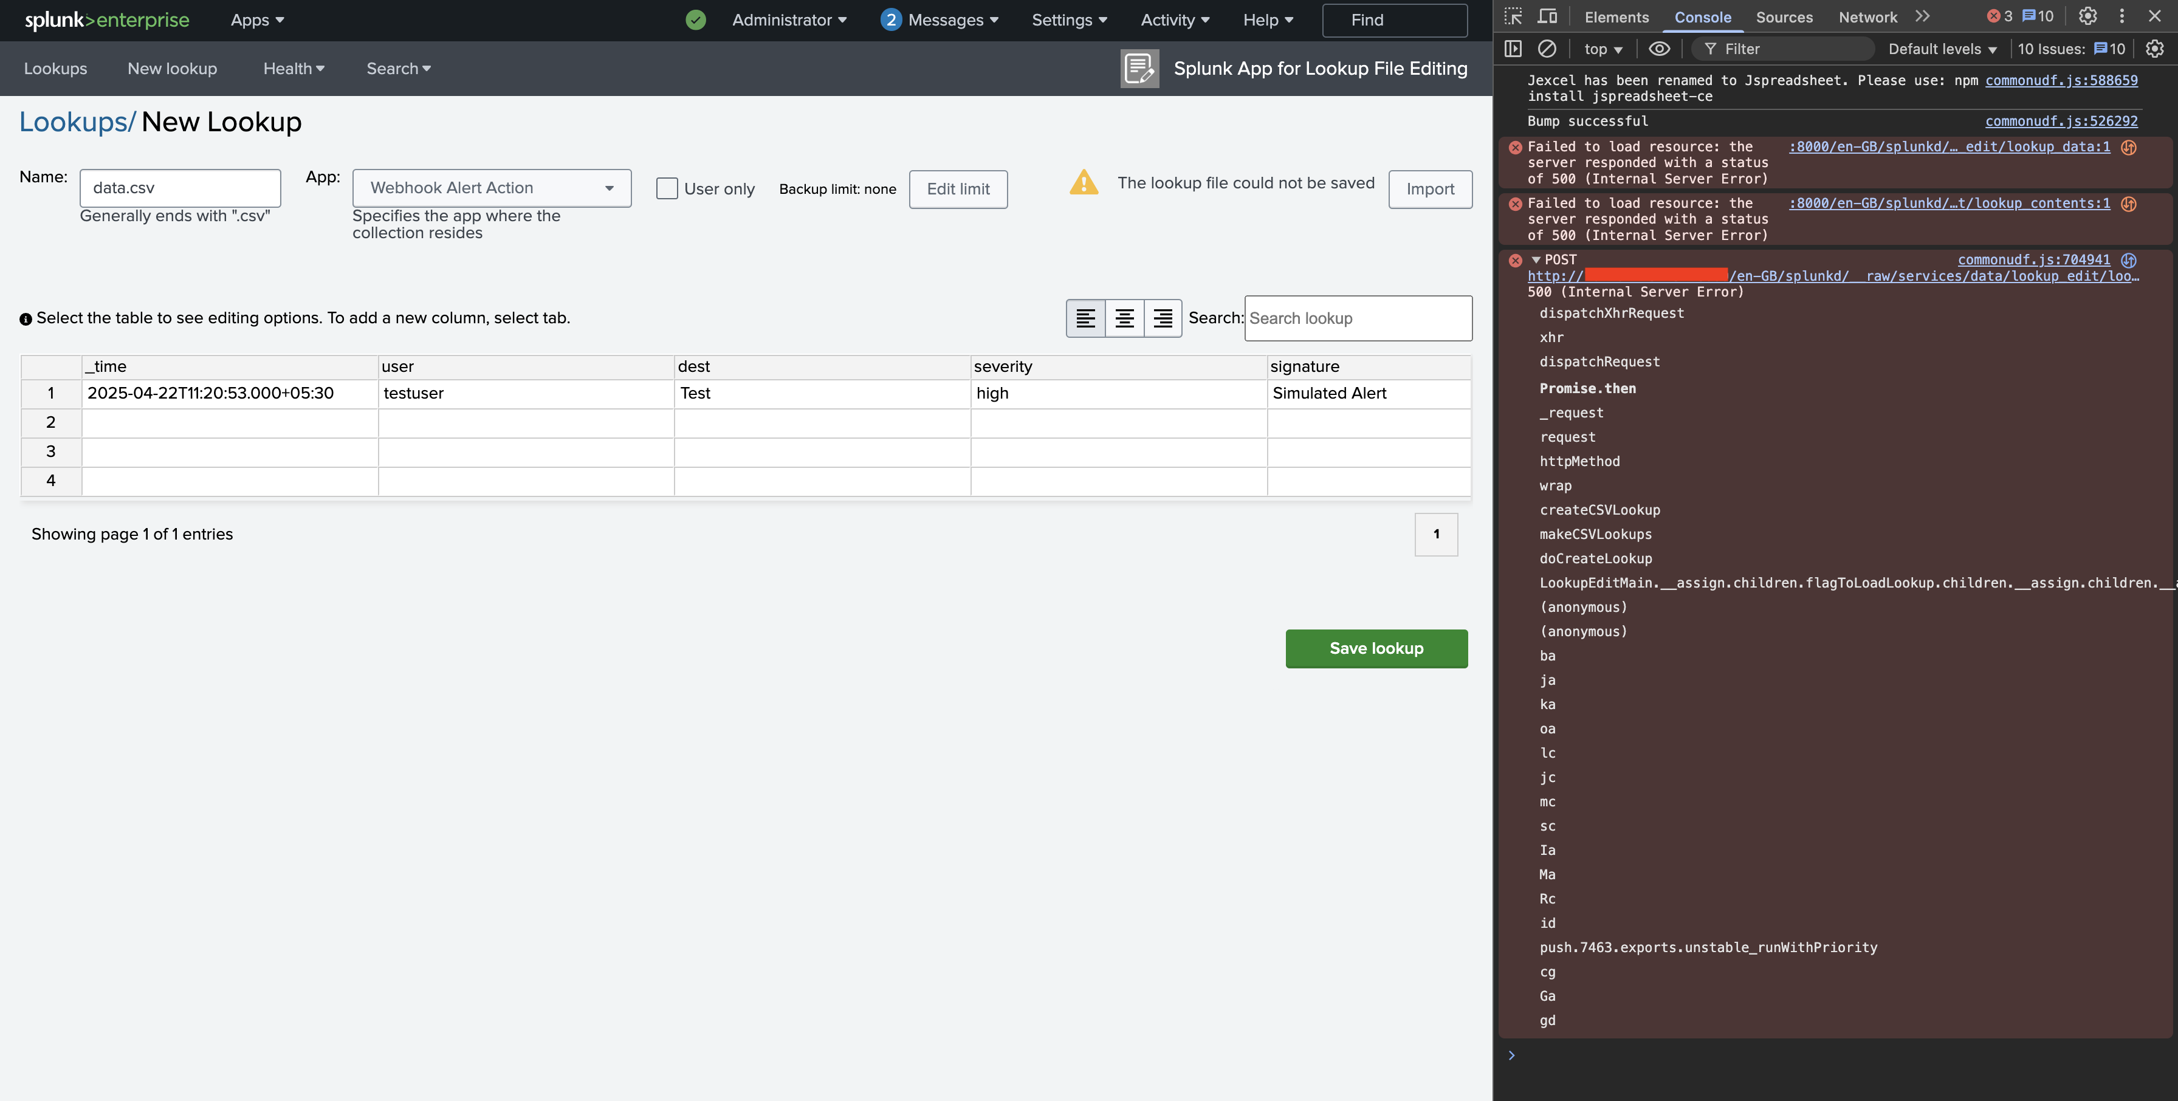Screen dimensions: 2178x1101
Task: Open the Settings menu in Splunk bar
Action: pyautogui.click(x=1069, y=20)
